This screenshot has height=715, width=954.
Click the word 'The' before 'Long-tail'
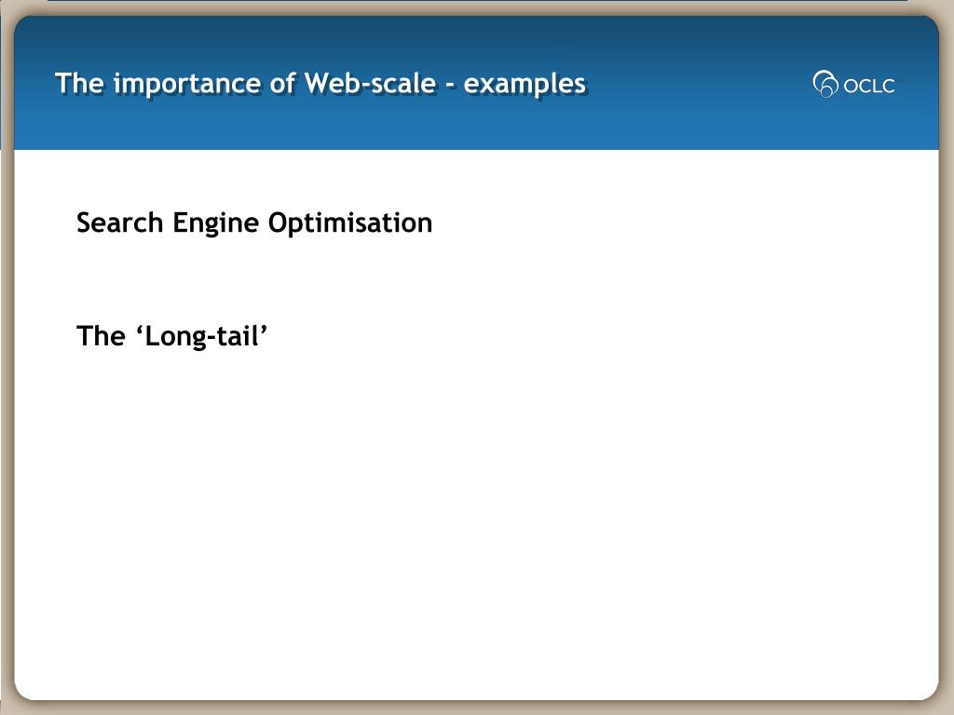(101, 335)
